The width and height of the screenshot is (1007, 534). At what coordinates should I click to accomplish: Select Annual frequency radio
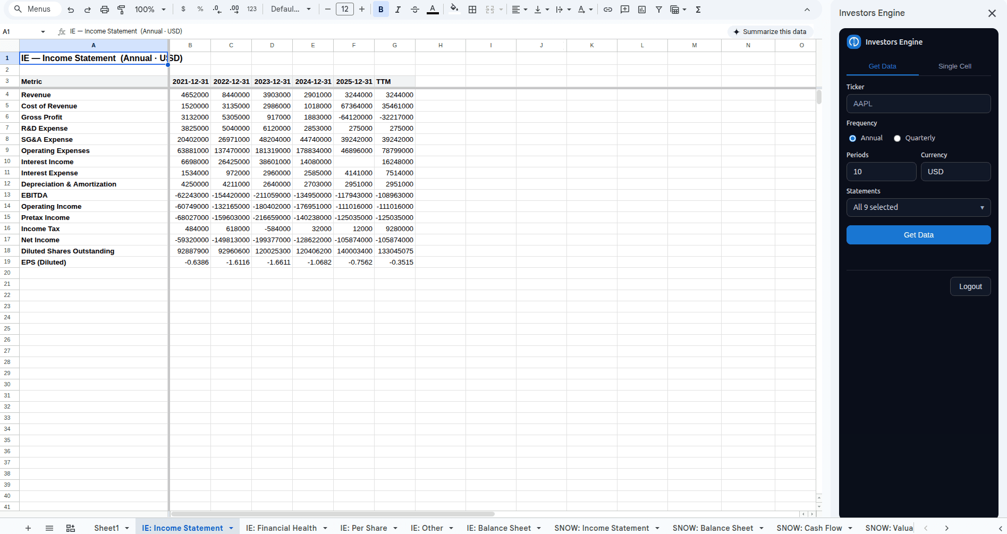click(x=852, y=138)
